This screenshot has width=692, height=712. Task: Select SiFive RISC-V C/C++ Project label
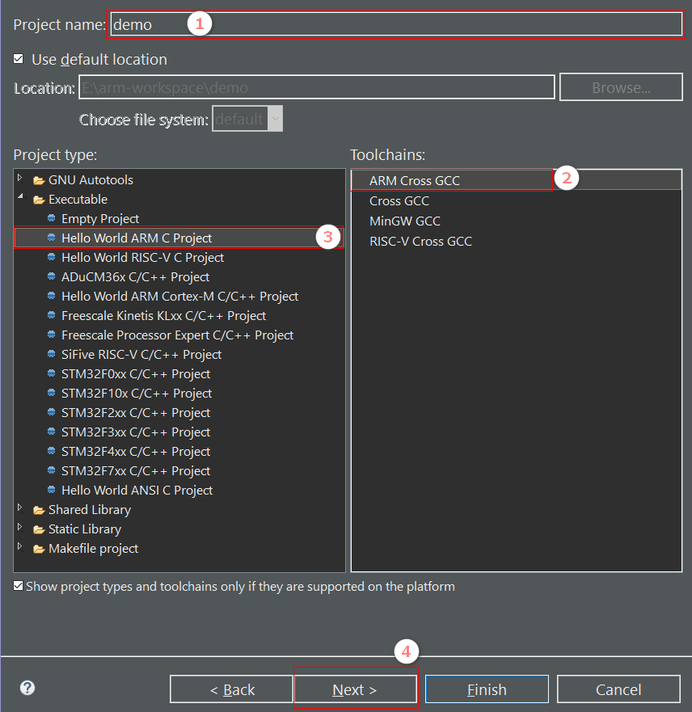(x=141, y=355)
